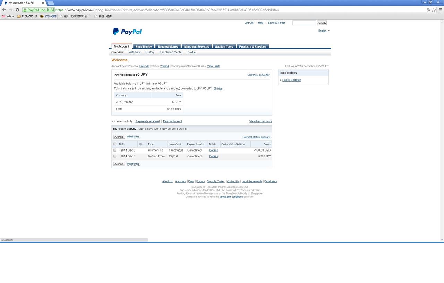Screen dimensions: 444x283
Task: Open the Payment status glossary link
Action: coord(256,137)
